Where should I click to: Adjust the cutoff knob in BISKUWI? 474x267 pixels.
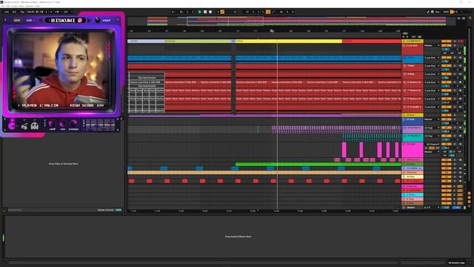click(x=52, y=124)
